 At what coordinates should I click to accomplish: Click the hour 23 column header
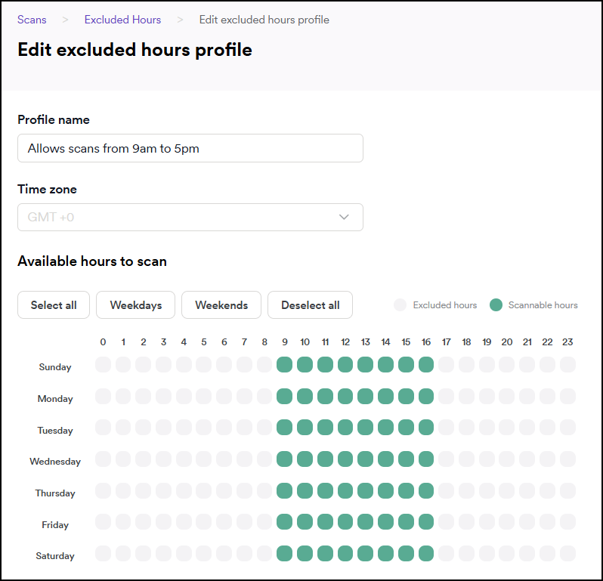[567, 341]
